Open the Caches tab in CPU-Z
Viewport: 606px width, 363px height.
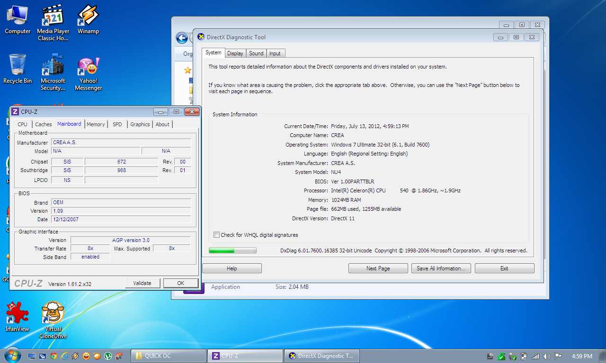pyautogui.click(x=44, y=124)
